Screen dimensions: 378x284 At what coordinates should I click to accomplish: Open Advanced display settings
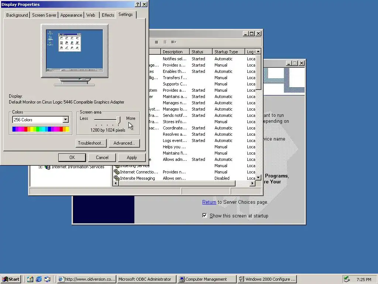click(x=124, y=143)
